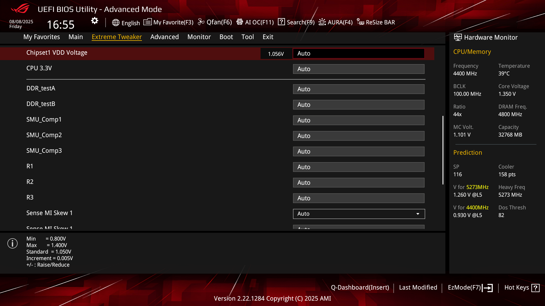Image resolution: width=545 pixels, height=306 pixels.
Task: Open the Exit tab
Action: pyautogui.click(x=268, y=37)
